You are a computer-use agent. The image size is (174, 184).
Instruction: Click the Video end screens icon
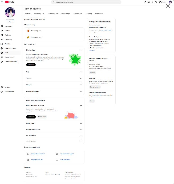click(x=57, y=160)
